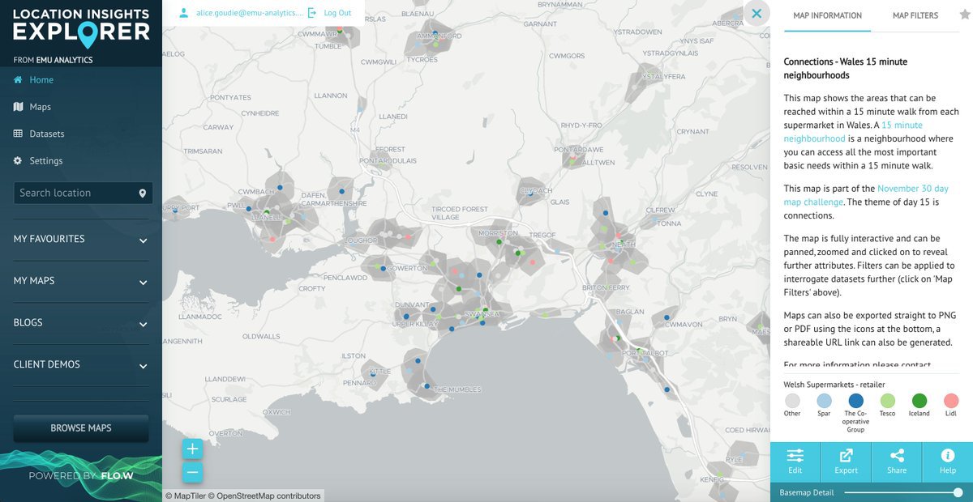Open Settings from the sidebar

45,160
